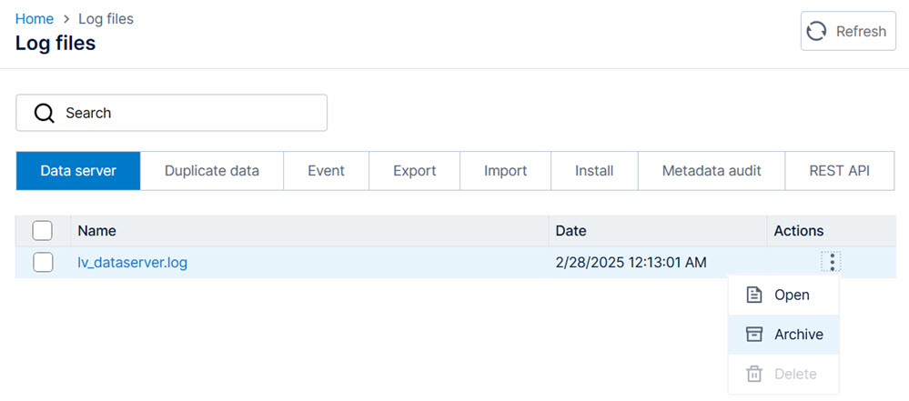
Task: Show the Install logs tab
Action: [594, 171]
